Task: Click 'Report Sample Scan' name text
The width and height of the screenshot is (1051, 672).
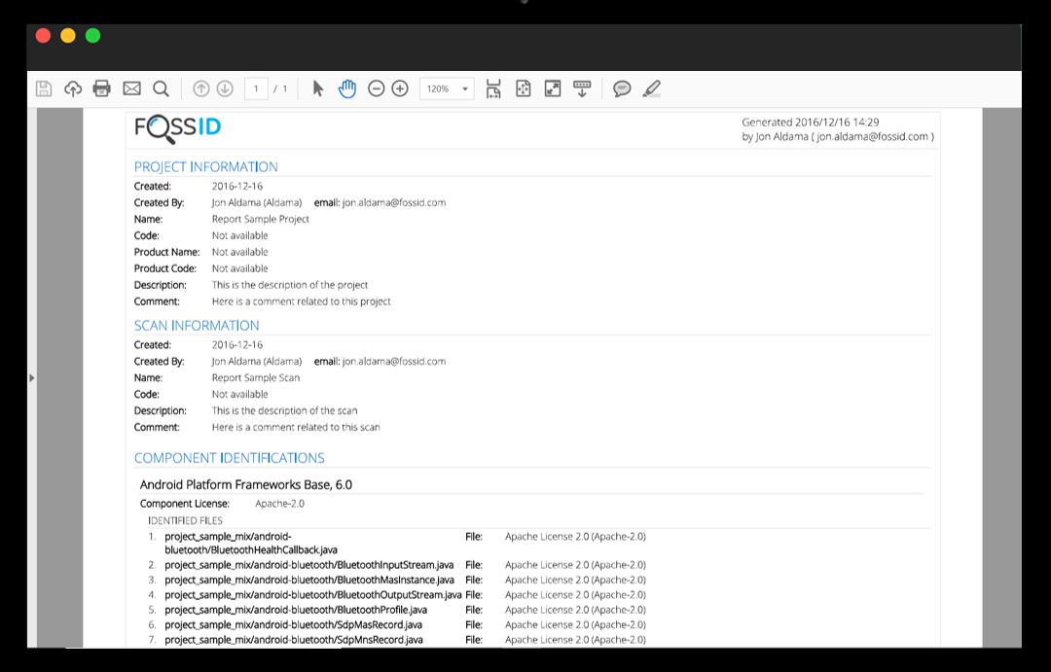Action: tap(256, 378)
